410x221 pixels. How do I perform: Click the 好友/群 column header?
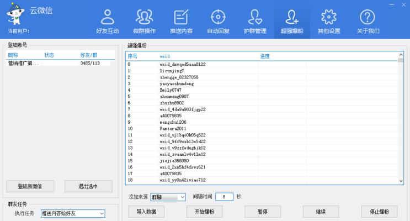click(x=89, y=55)
